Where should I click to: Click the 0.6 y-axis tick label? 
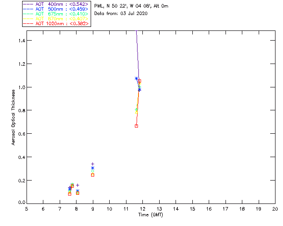pyautogui.click(x=22, y=134)
